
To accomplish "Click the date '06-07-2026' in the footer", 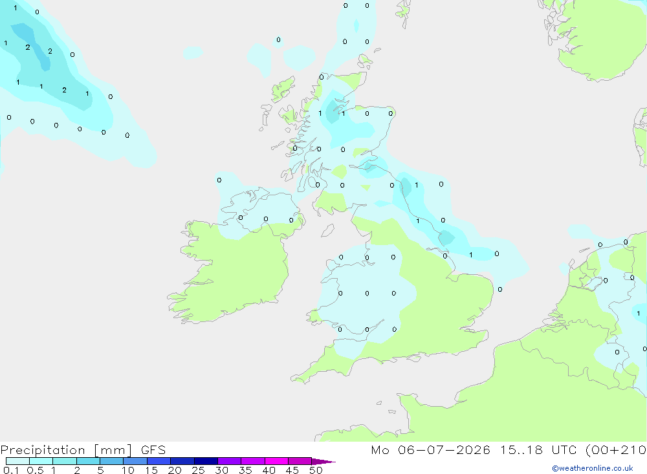I will 444,449.
